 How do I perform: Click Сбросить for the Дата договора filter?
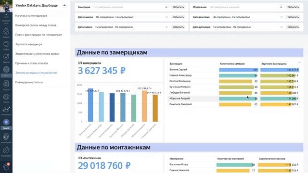point(293,27)
